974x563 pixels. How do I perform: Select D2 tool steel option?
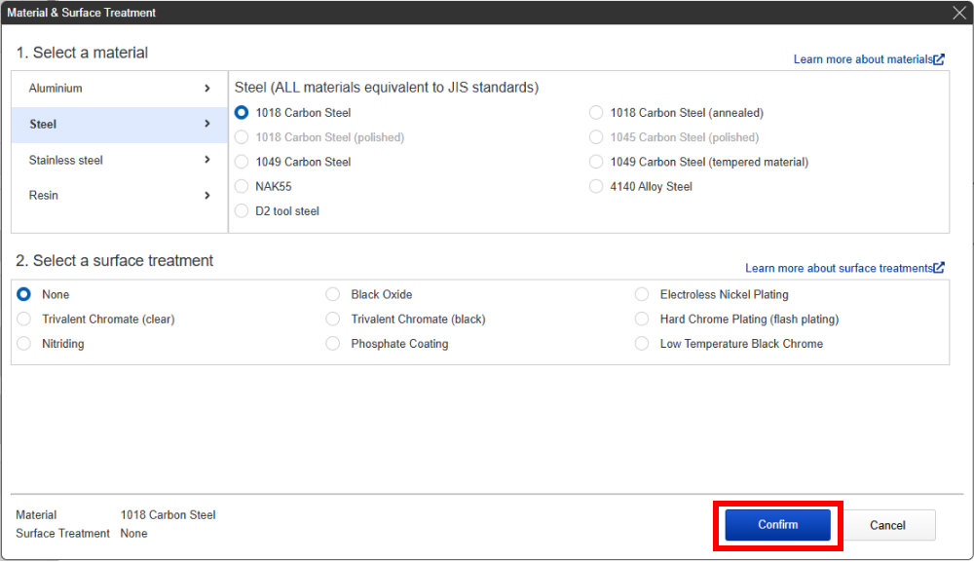(242, 211)
